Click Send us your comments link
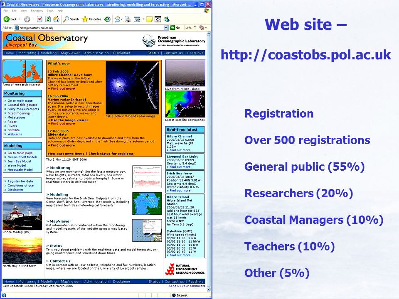This screenshot has width=399, height=299. 187,286
